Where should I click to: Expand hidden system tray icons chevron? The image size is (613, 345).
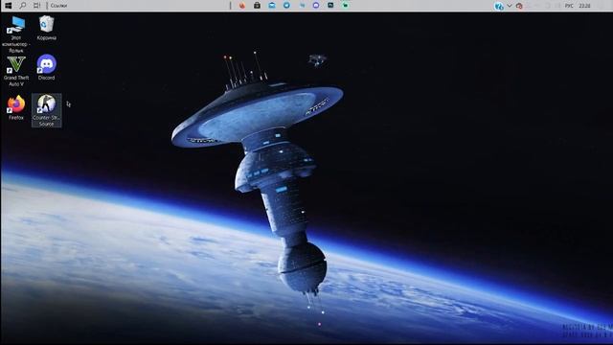pos(510,6)
